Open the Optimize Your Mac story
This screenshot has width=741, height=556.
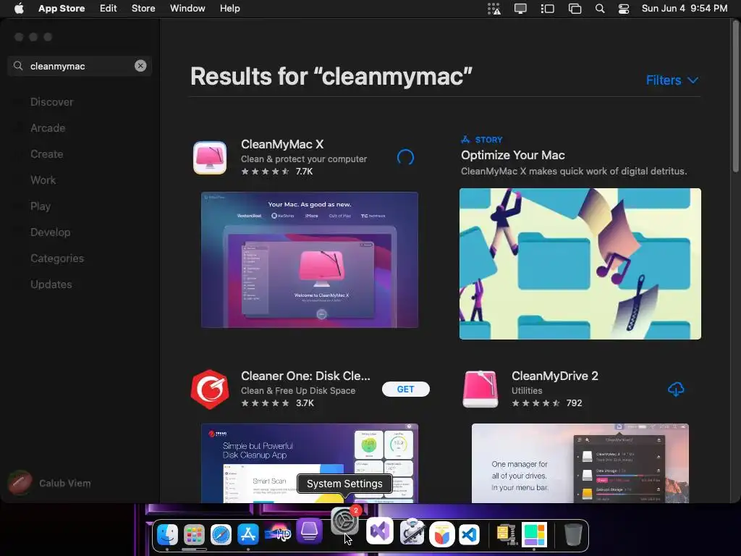[513, 155]
